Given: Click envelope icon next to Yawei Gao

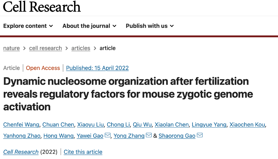Looking at the screenshot, I should click(x=108, y=135).
